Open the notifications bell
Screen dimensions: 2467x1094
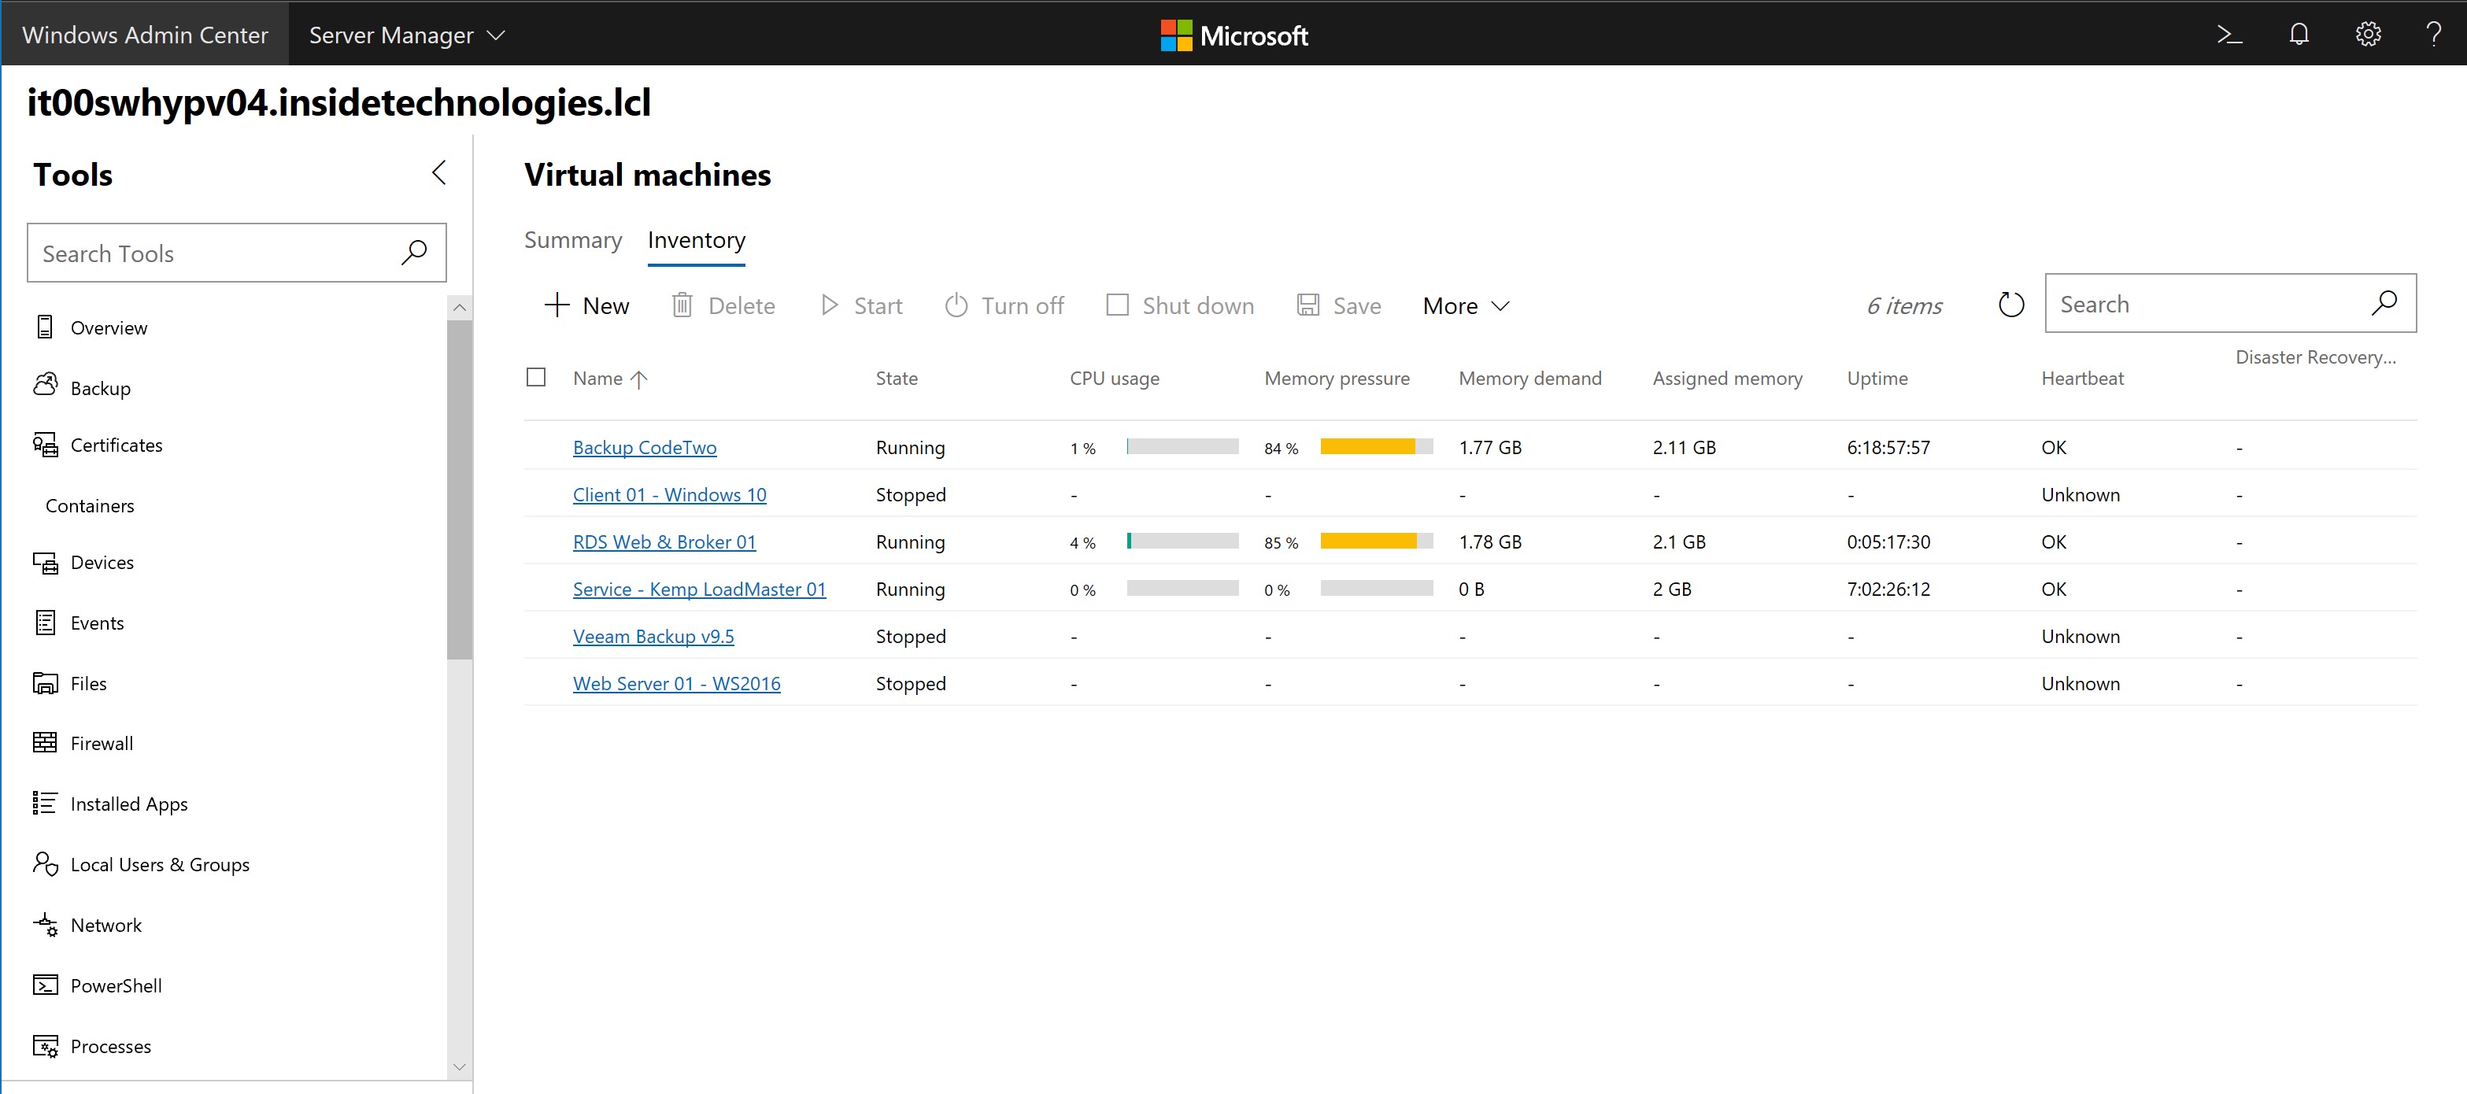pyautogui.click(x=2299, y=35)
